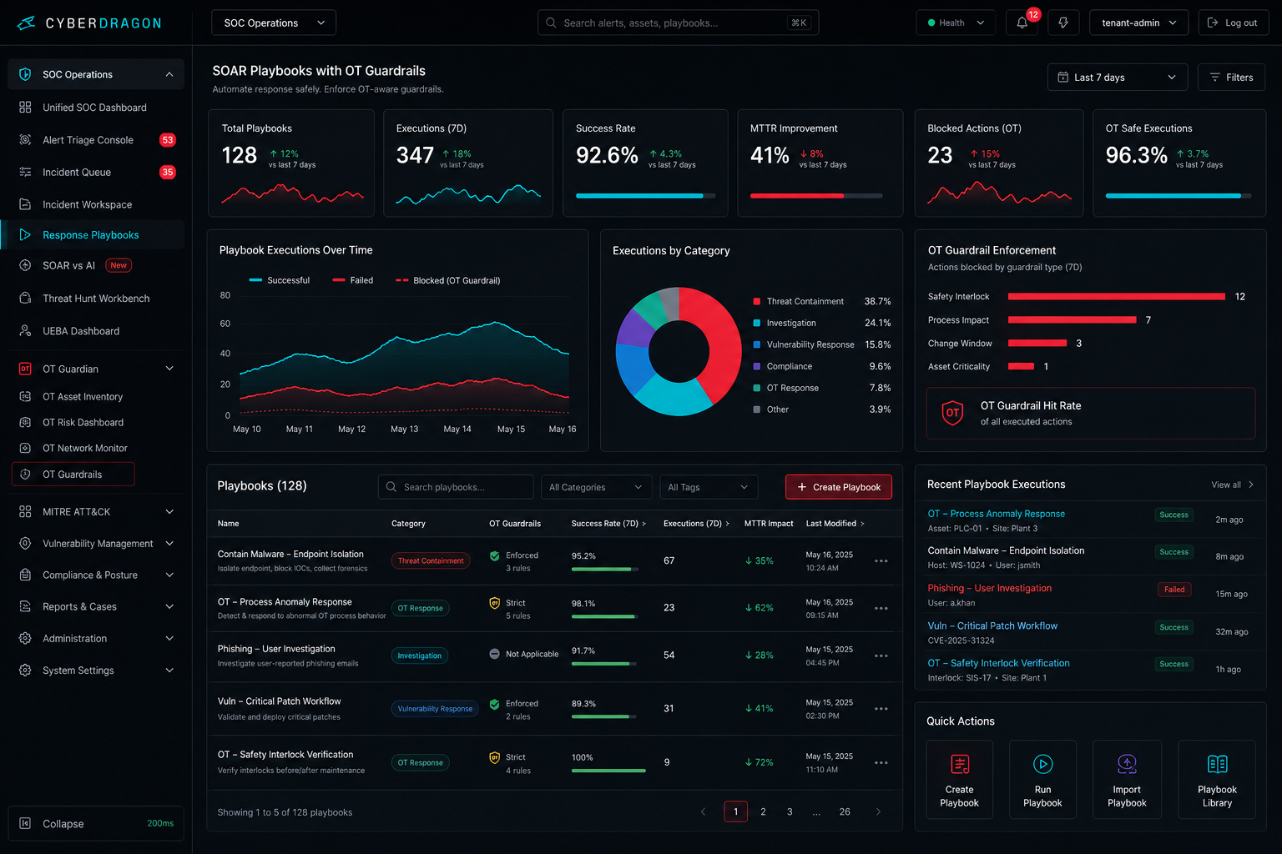Open the Filters button

click(1231, 78)
